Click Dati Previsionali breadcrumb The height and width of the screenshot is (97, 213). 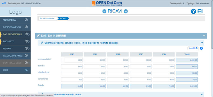click(x=48, y=18)
